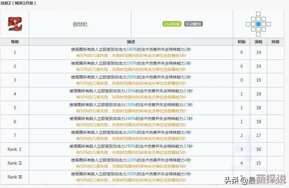Image resolution: width=289 pixels, height=188 pixels.
Task: Click the 180% damage value
Action: click(132, 49)
